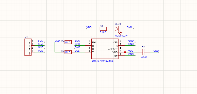Select resistor R4 symbol
This screenshot has width=197, height=94.
[103, 29]
